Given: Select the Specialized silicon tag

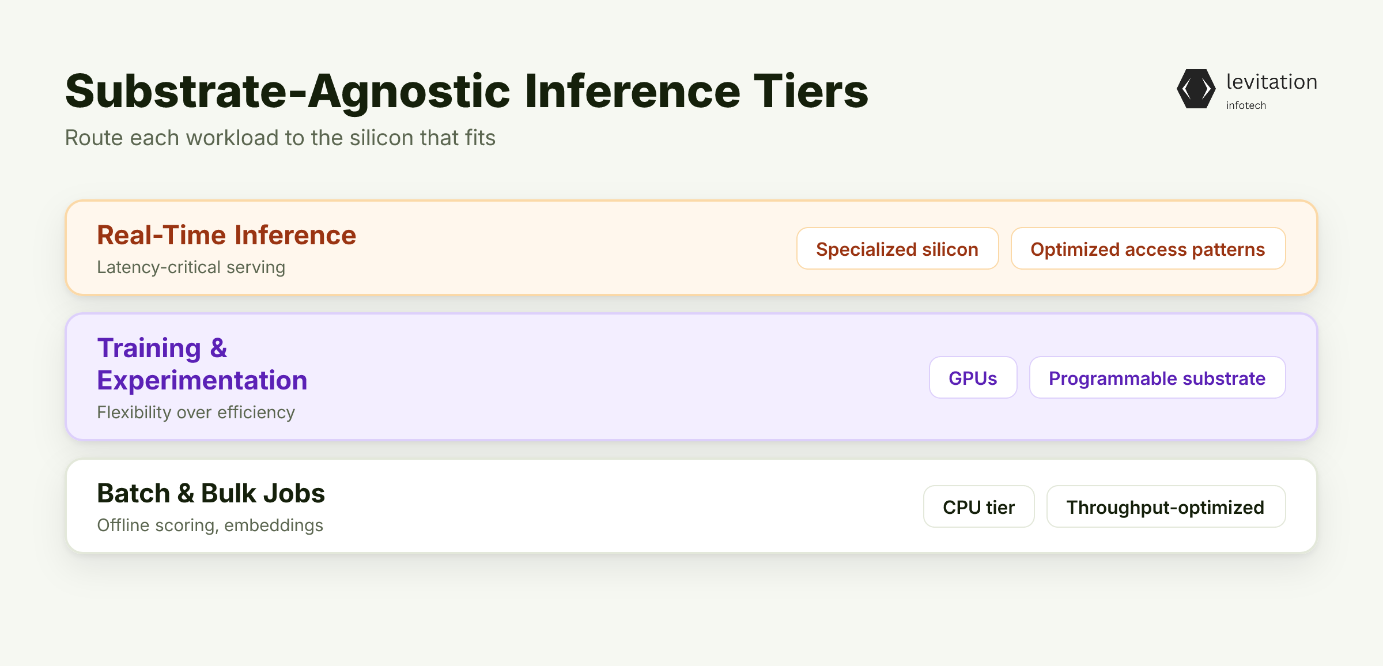Looking at the screenshot, I should coord(897,248).
